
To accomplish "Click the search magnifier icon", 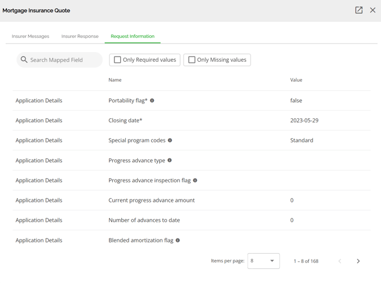I will [24, 59].
